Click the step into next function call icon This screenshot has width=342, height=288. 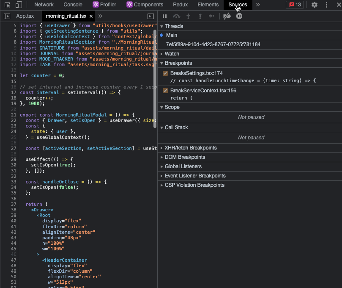[188, 16]
